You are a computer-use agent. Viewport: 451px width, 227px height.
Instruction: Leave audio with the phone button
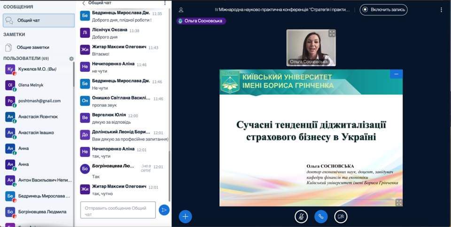(x=321, y=216)
